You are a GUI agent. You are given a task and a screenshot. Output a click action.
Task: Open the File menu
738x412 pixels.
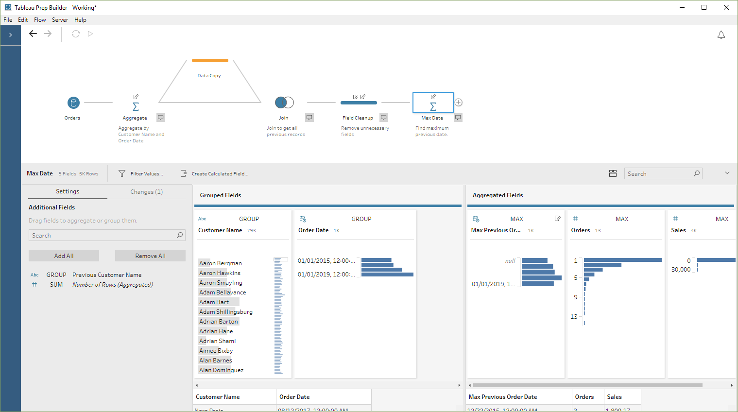coord(8,20)
